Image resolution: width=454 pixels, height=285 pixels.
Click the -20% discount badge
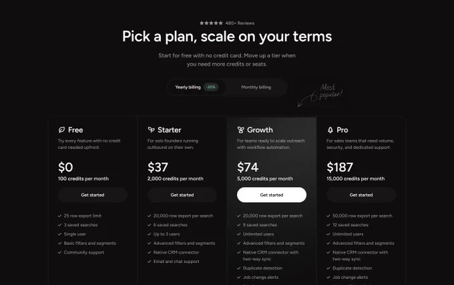tap(211, 87)
